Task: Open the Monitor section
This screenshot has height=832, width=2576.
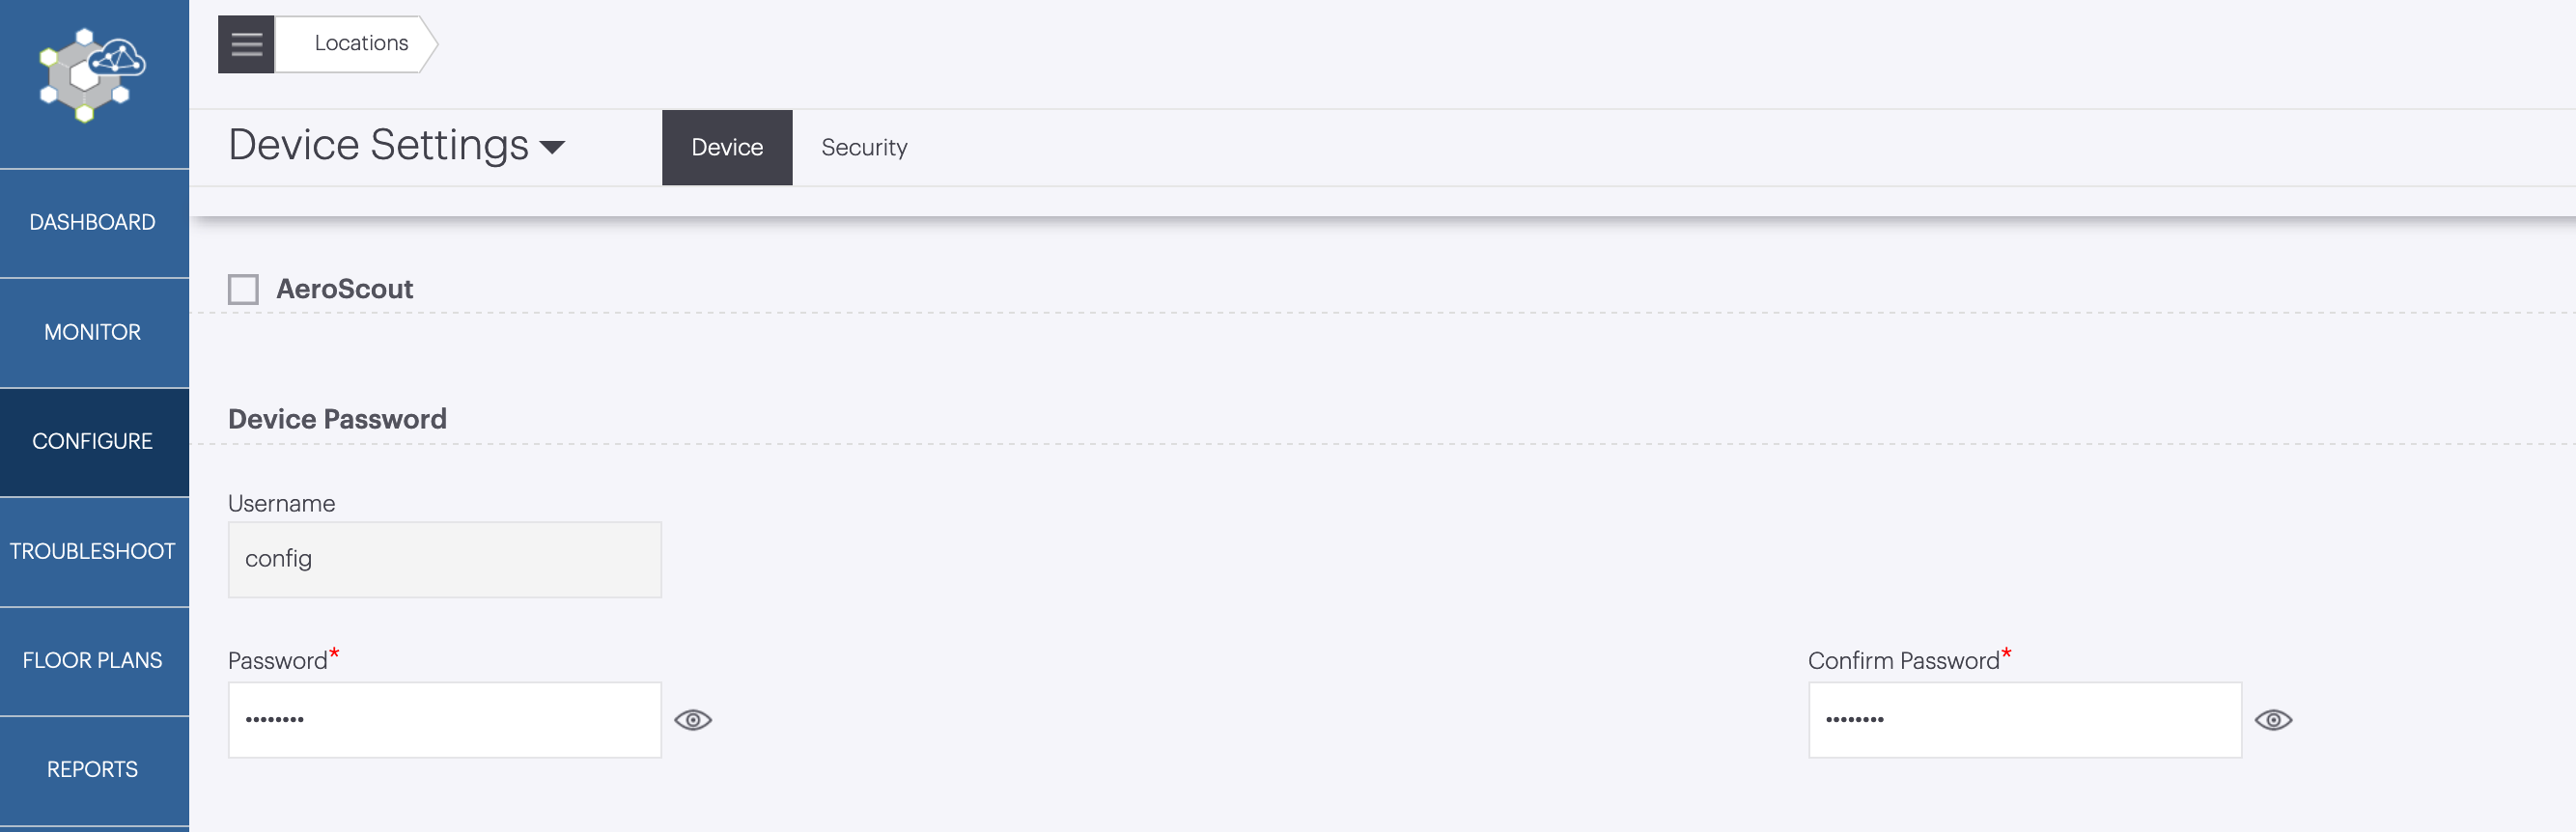Action: tap(91, 333)
